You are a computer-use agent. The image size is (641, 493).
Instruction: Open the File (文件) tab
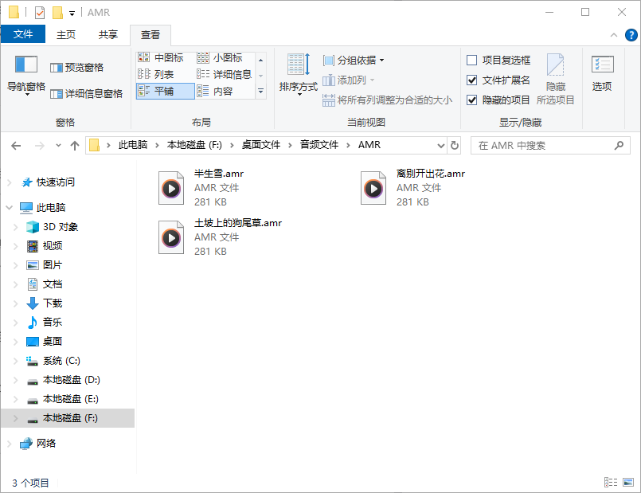tap(23, 34)
